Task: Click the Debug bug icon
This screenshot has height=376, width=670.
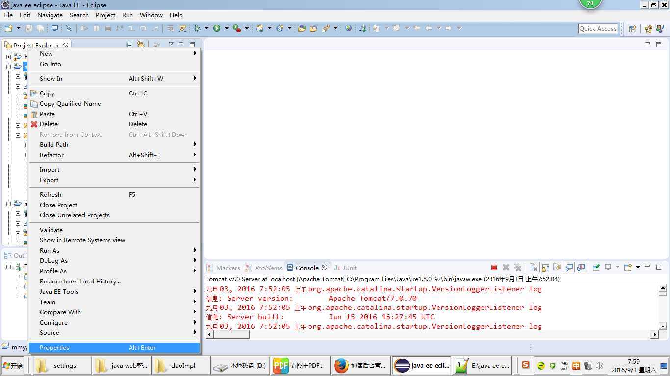Action: coord(197,29)
